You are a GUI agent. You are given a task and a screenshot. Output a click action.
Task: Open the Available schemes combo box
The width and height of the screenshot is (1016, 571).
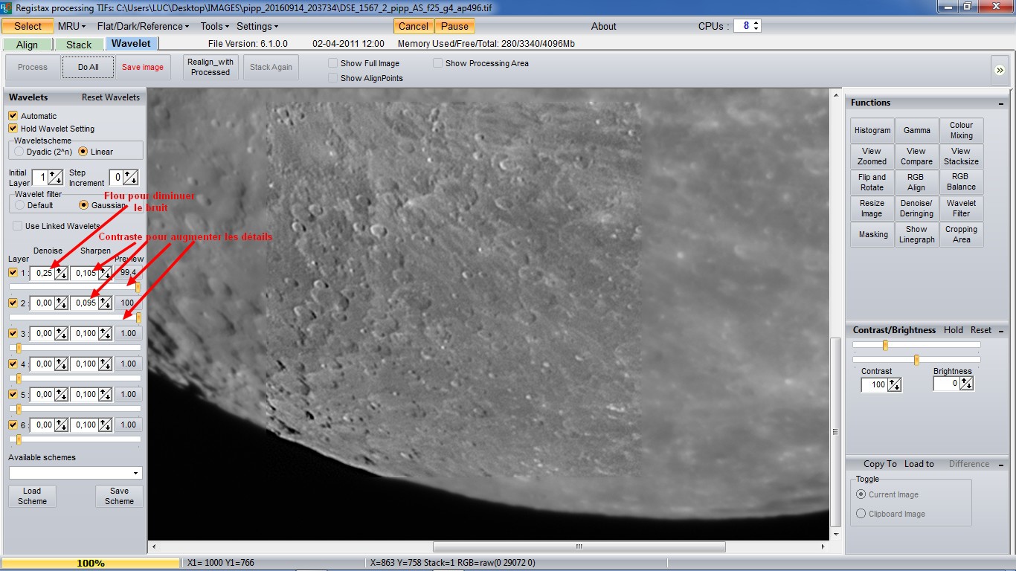pyautogui.click(x=75, y=473)
